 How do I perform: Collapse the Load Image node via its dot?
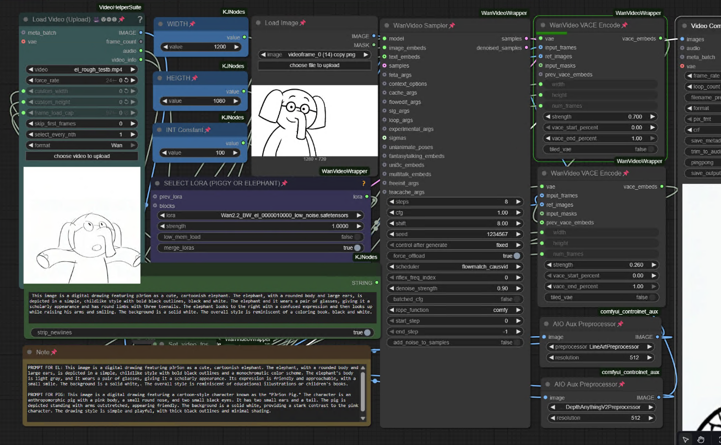coord(258,23)
